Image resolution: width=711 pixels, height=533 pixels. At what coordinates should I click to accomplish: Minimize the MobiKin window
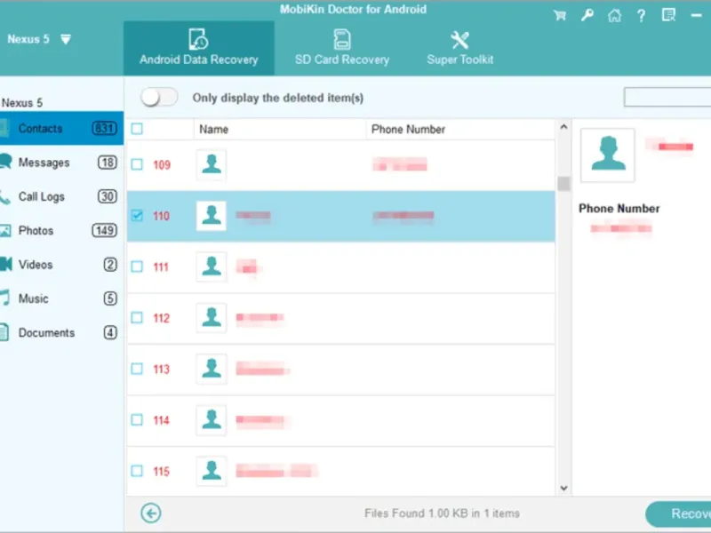pos(697,15)
